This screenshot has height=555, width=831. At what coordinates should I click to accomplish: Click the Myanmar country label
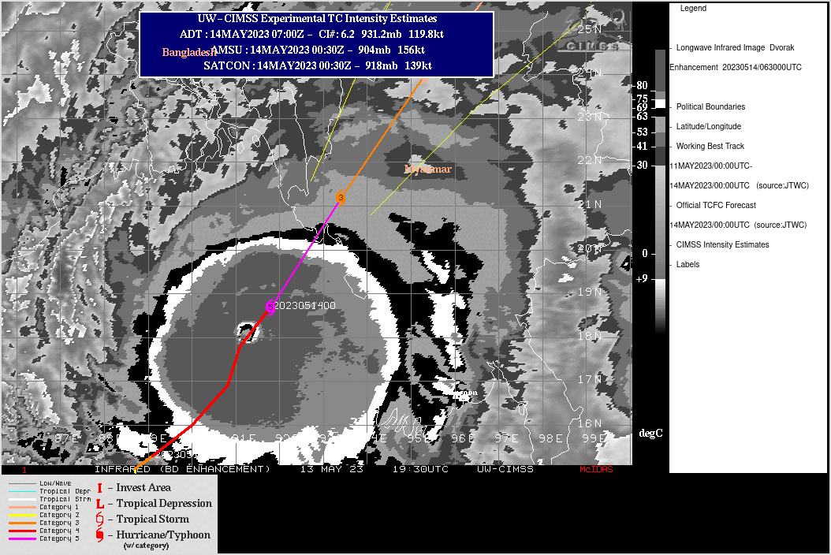[x=427, y=169]
